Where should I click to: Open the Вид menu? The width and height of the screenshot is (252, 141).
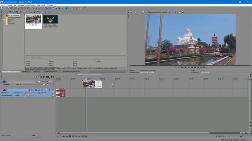pyautogui.click(x=15, y=5)
